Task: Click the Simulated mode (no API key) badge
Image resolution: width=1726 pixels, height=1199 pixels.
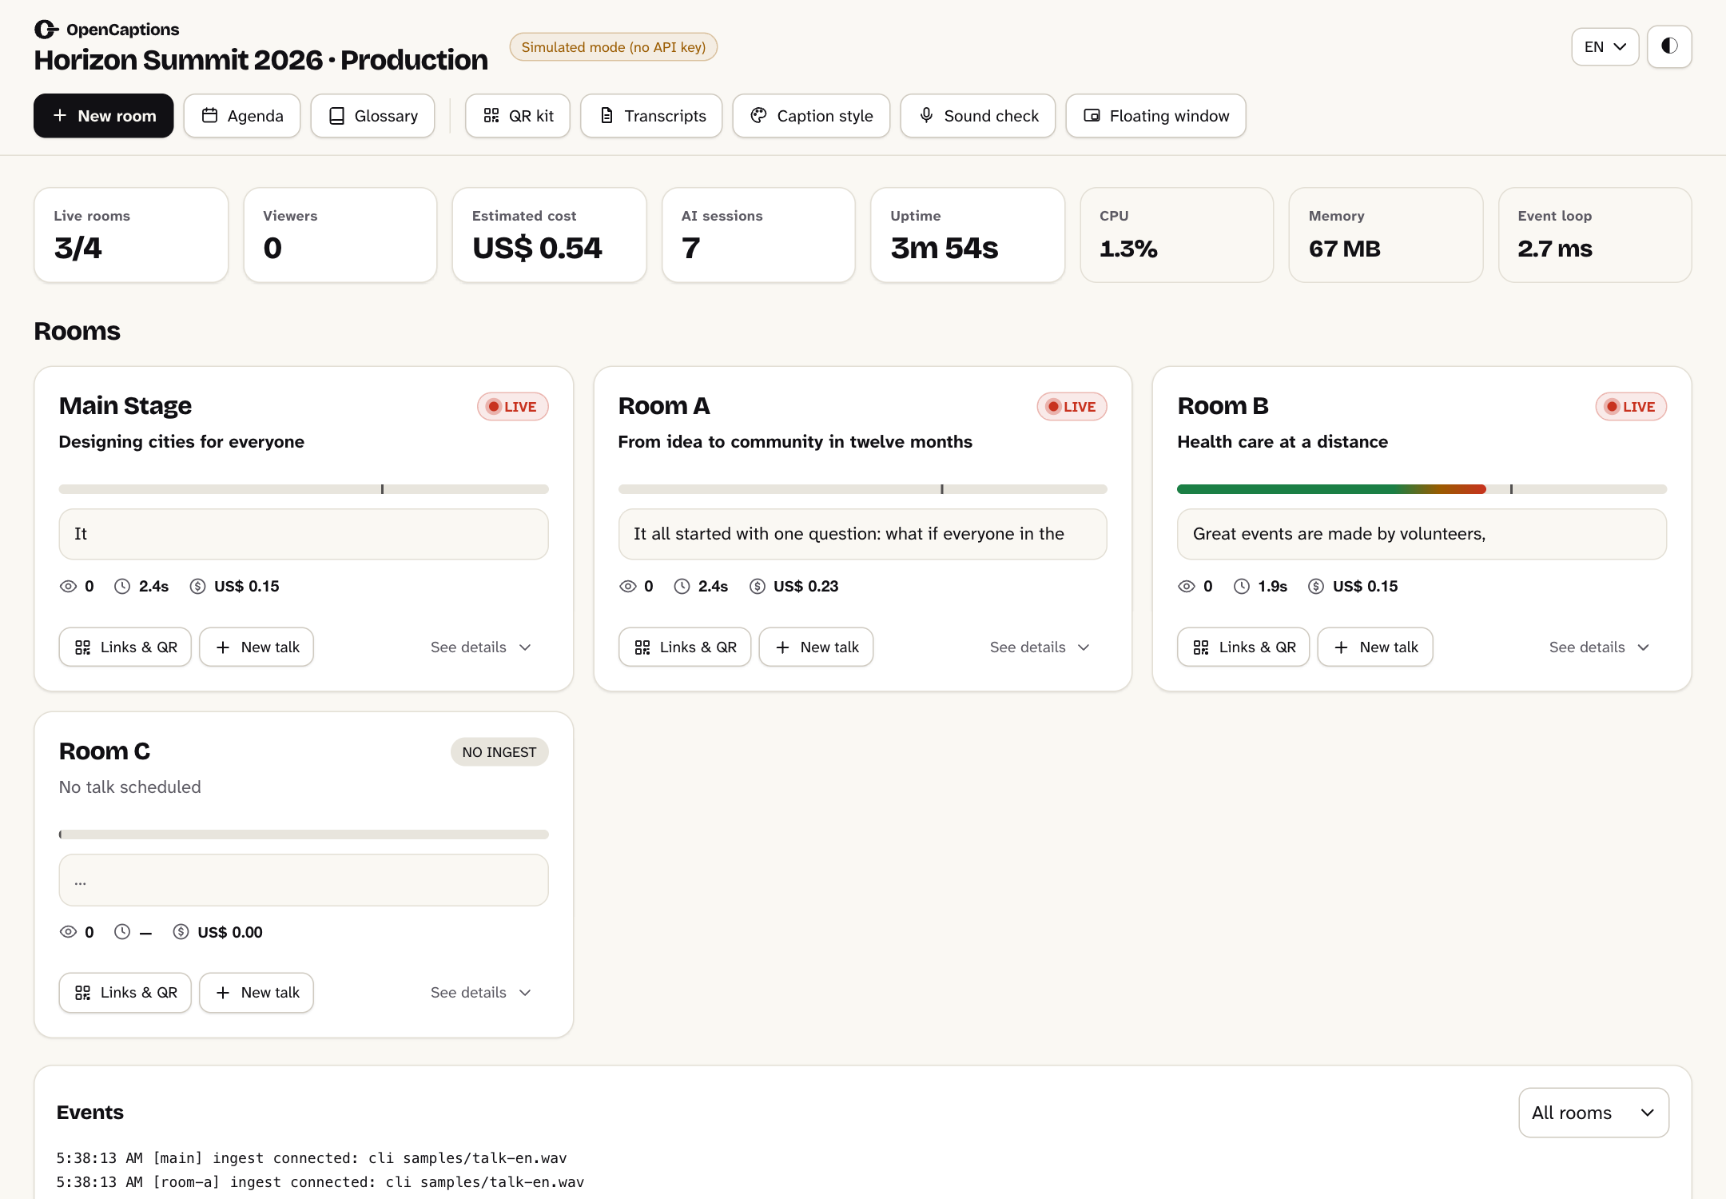Action: 613,46
